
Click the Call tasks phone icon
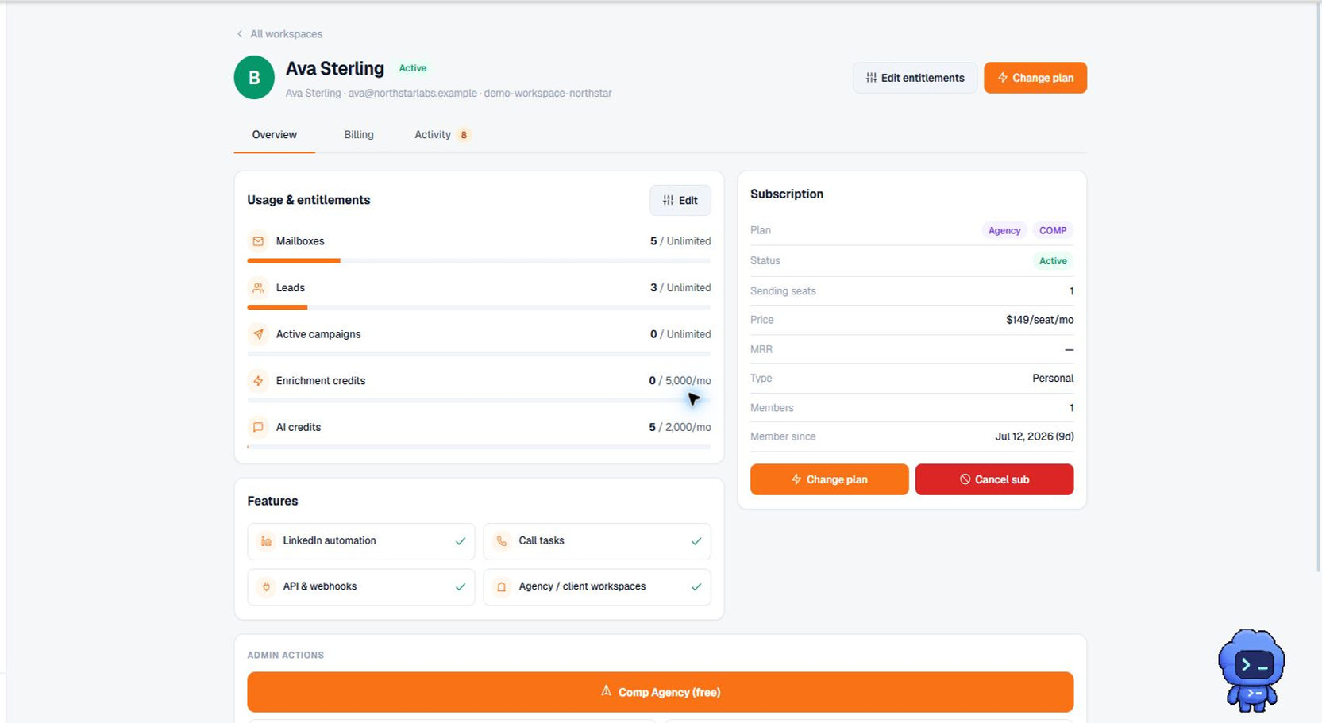point(502,541)
